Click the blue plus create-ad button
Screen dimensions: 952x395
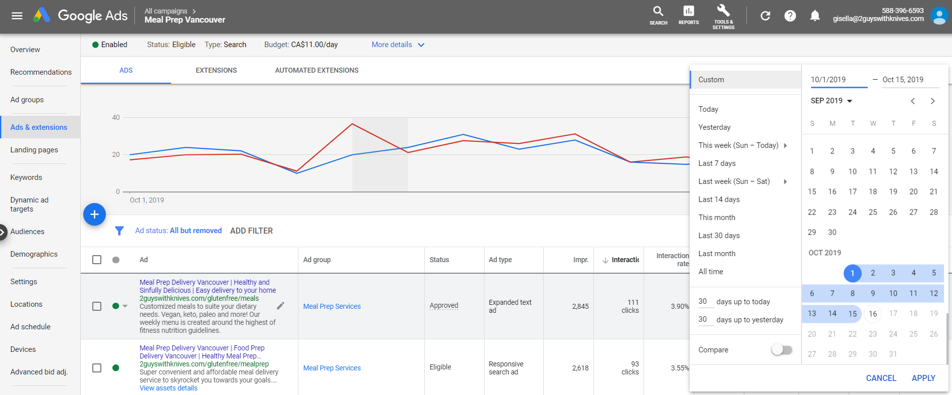(x=94, y=215)
